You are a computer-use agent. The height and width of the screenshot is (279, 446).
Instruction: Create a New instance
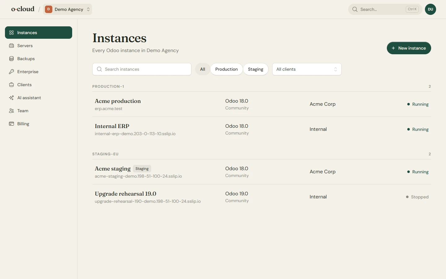(x=409, y=48)
